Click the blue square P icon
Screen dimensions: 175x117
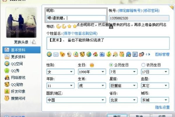click(135, 54)
